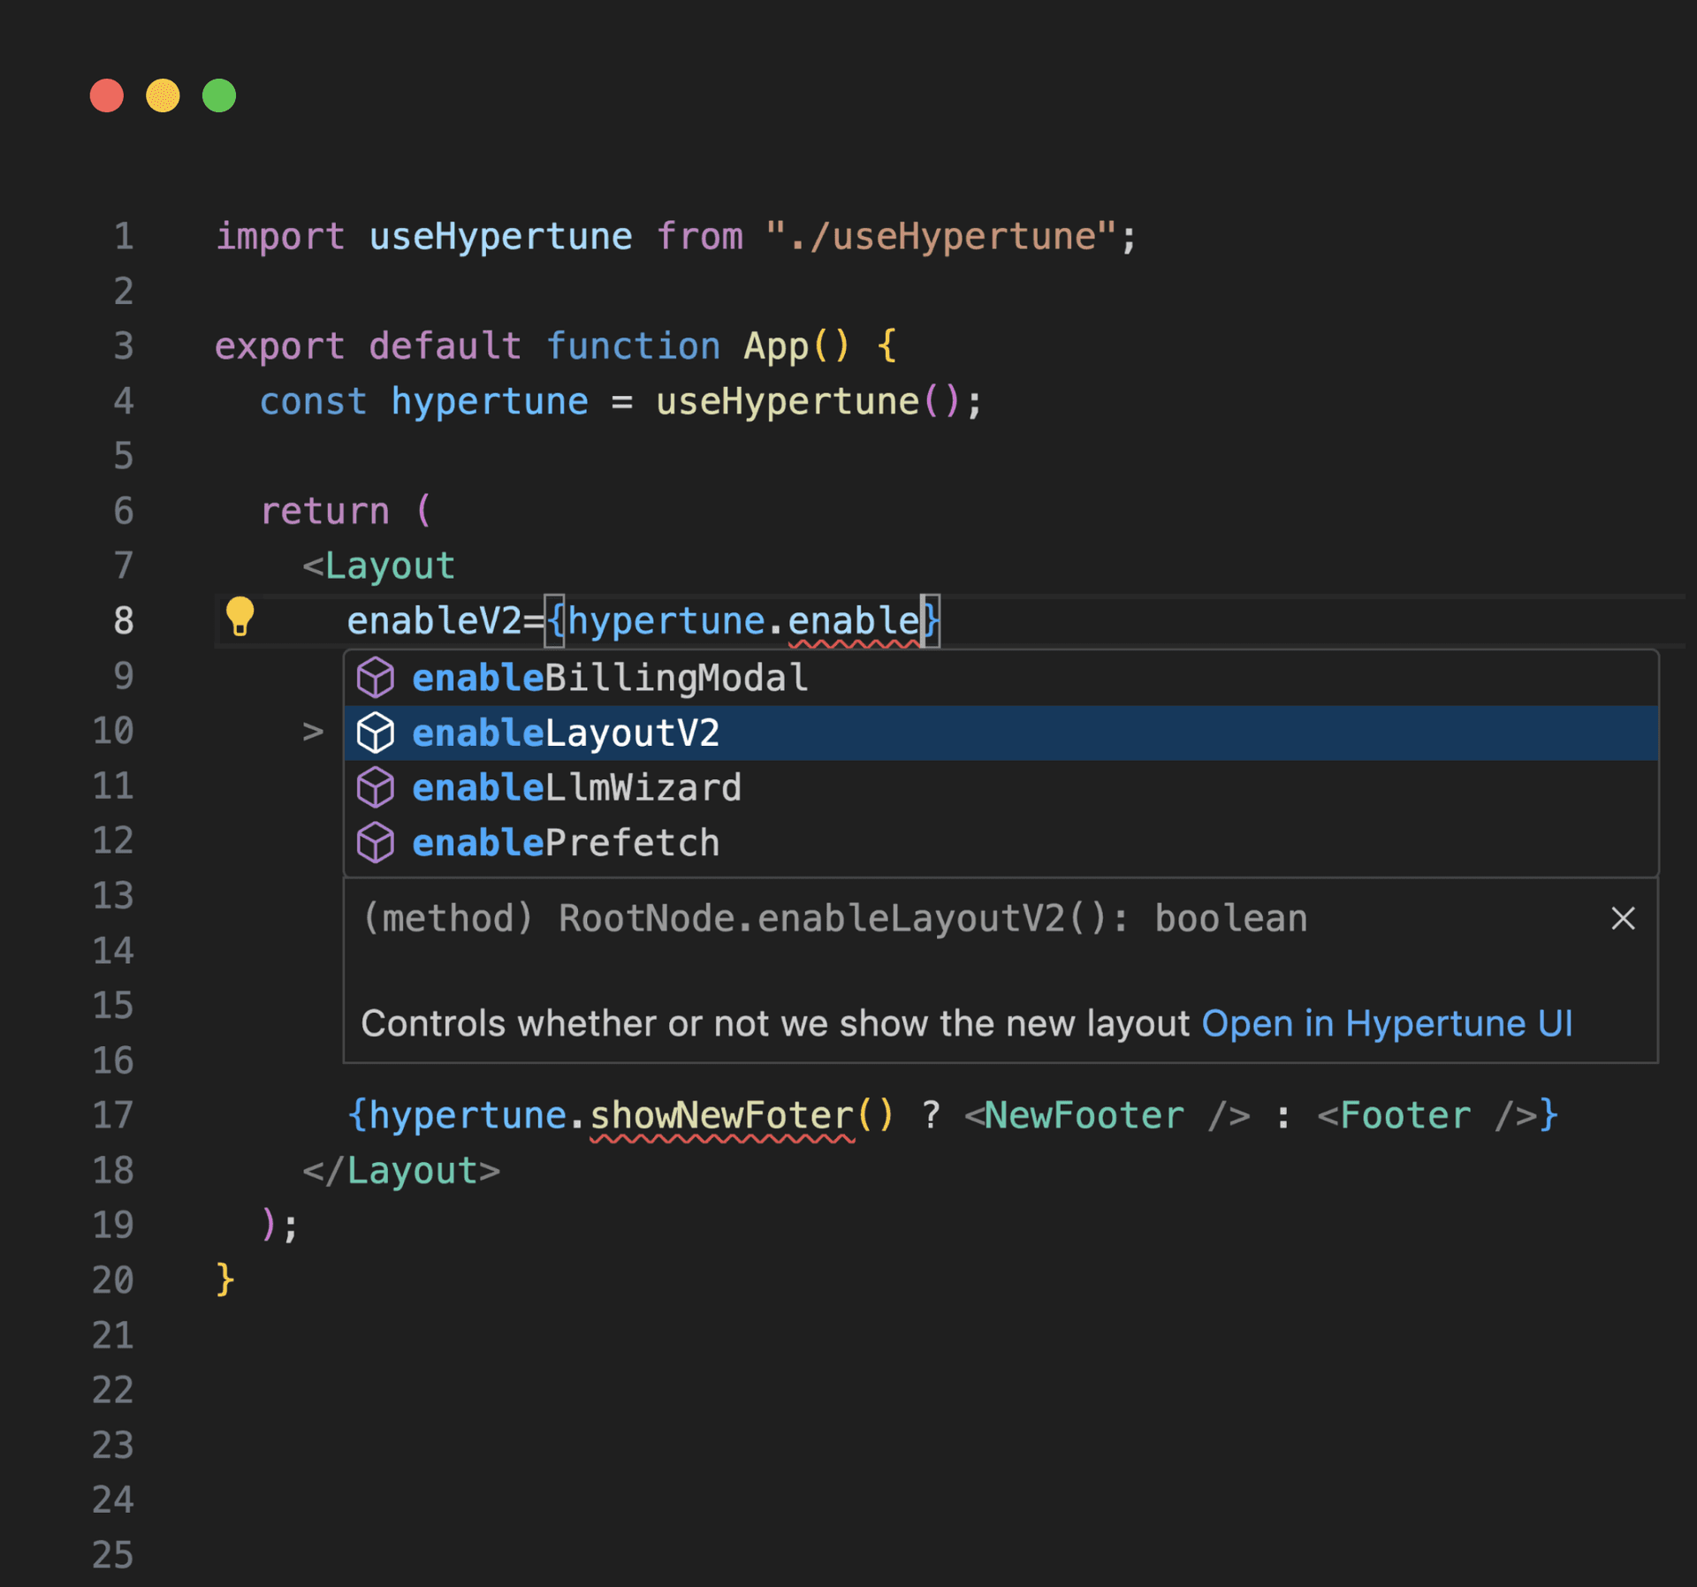Click the cube icon beside enableBillingModal
1697x1587 pixels.
pyautogui.click(x=375, y=677)
